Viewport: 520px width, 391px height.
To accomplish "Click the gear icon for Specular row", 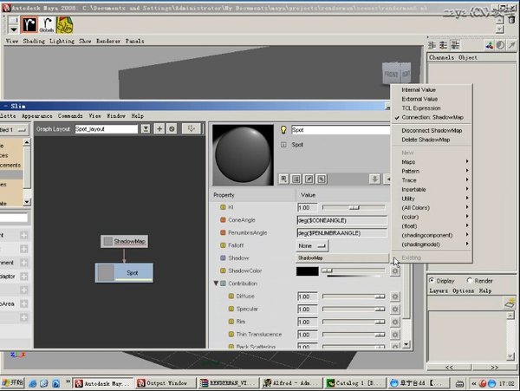I will [394, 310].
